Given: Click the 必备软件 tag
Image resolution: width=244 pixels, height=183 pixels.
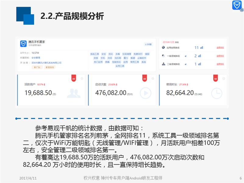Looking at the screenshot, I should [142, 58].
